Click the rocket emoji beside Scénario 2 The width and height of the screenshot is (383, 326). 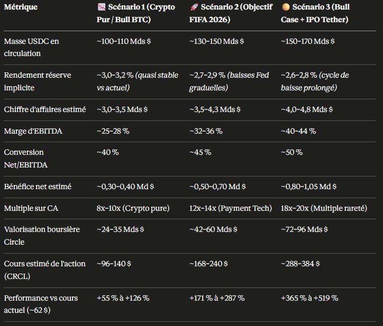(x=194, y=7)
